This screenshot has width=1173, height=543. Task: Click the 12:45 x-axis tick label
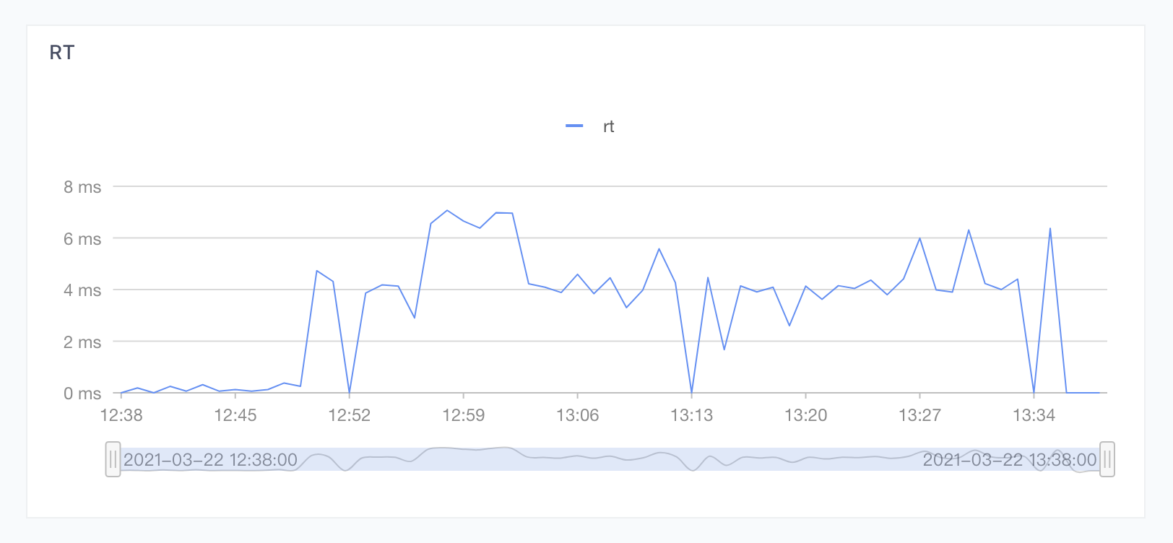pos(235,415)
